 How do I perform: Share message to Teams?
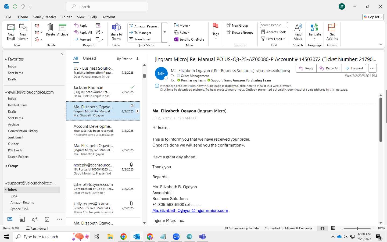[116, 32]
